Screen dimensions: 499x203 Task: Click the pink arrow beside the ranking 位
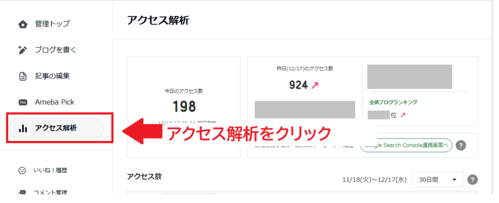coord(403,115)
